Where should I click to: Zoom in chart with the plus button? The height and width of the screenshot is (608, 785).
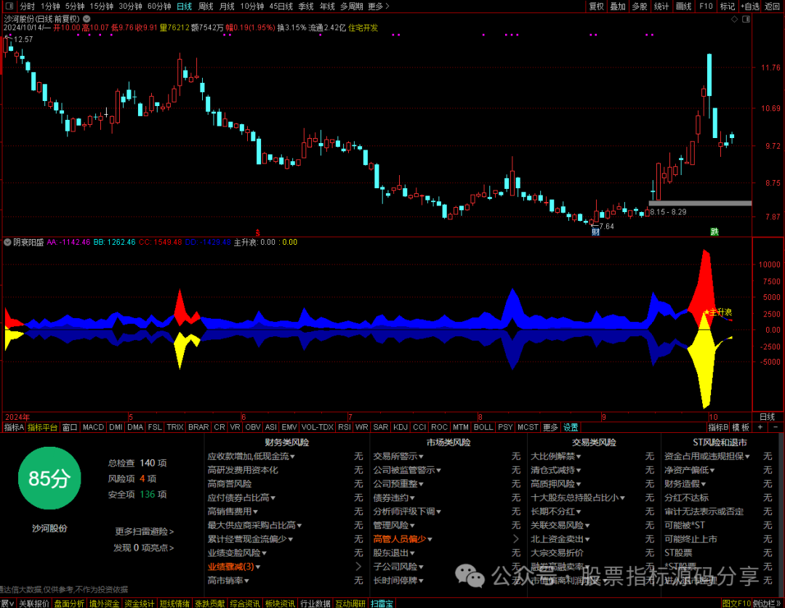(x=760, y=427)
